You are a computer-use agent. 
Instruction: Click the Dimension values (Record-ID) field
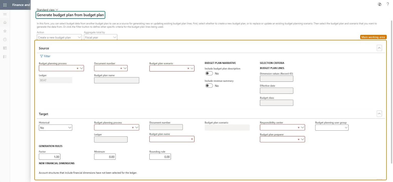point(276,78)
